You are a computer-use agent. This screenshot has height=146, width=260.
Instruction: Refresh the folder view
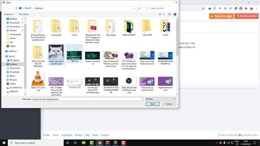click(139, 8)
